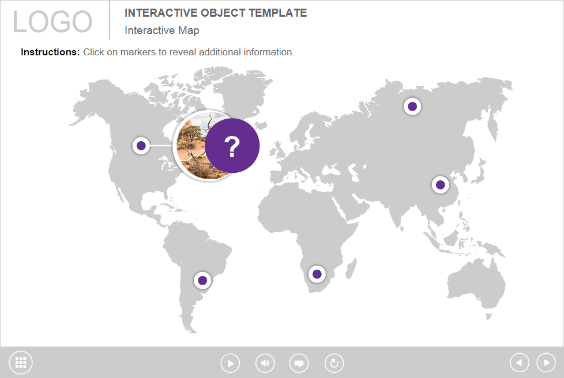Click the Interactive Object Template title
The width and height of the screenshot is (564, 378).
216,13
